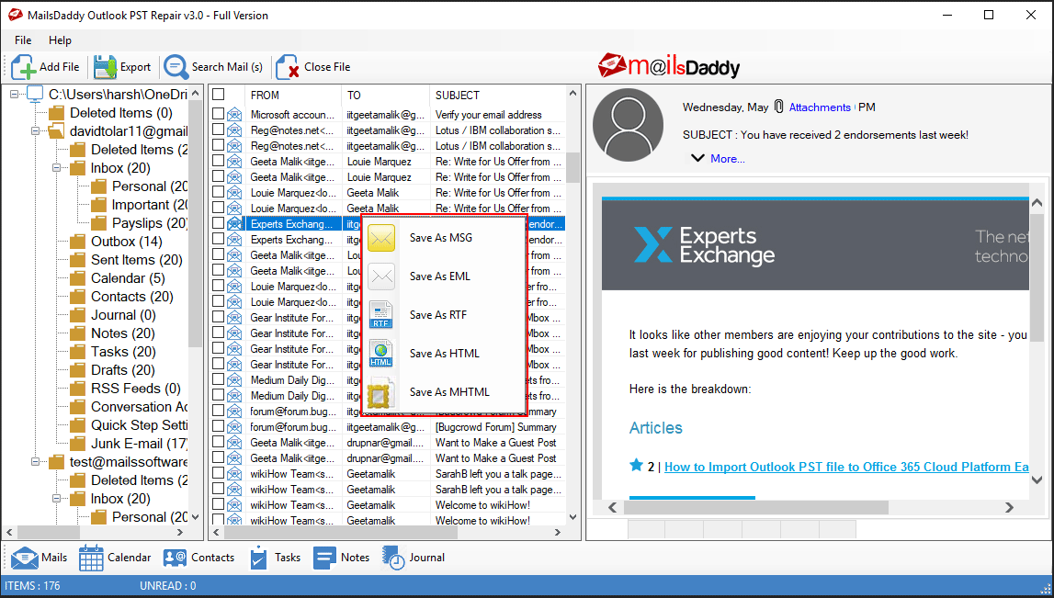Check the first wikiHow Team row checkbox
Viewport: 1054px width, 598px height.
coord(218,473)
